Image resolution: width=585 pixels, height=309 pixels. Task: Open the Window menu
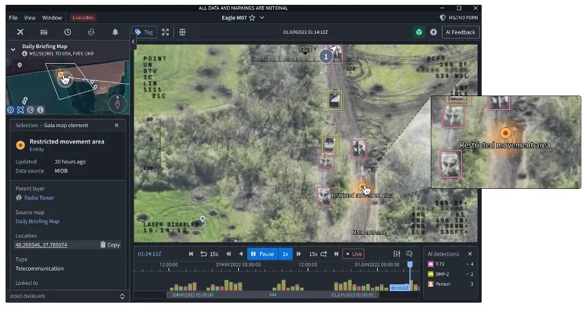(52, 17)
